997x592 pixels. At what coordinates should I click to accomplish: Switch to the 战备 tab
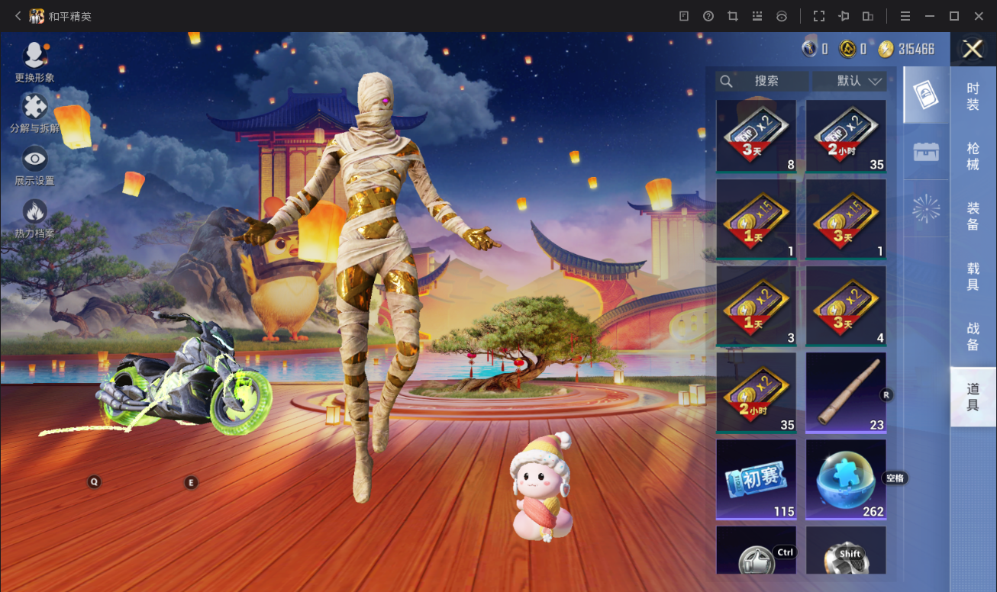pos(973,336)
